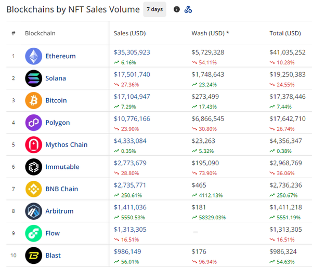Sort table by Total (USD) header

coord(285,33)
